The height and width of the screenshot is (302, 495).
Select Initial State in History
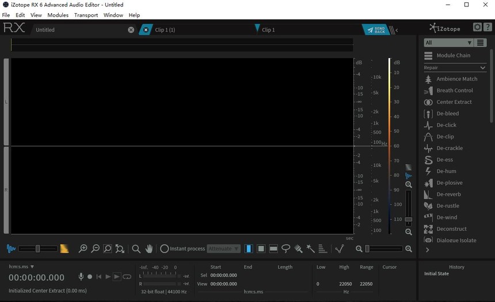[436, 274]
